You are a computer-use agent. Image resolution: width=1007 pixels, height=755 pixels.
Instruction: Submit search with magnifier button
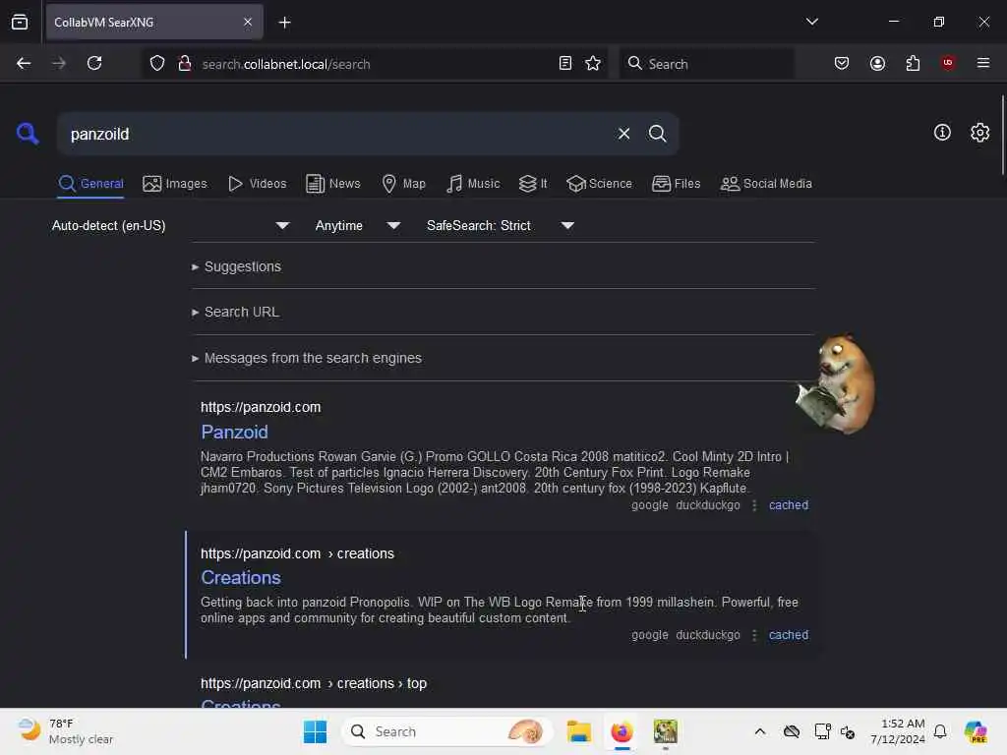coord(657,134)
